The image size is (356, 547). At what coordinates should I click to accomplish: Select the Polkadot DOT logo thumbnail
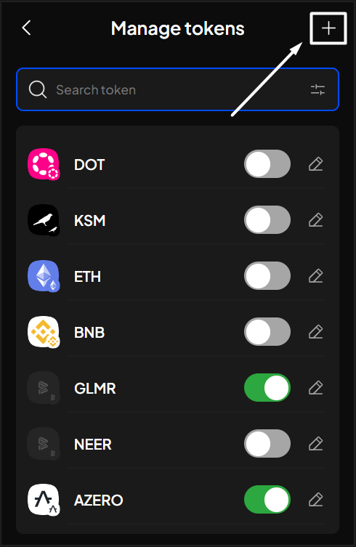[44, 164]
